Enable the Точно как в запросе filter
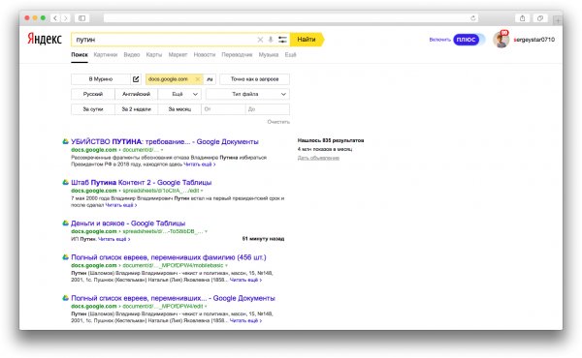 [x=254, y=79]
